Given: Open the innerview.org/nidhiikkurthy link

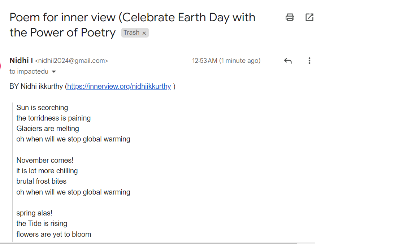Looking at the screenshot, I should 119,86.
